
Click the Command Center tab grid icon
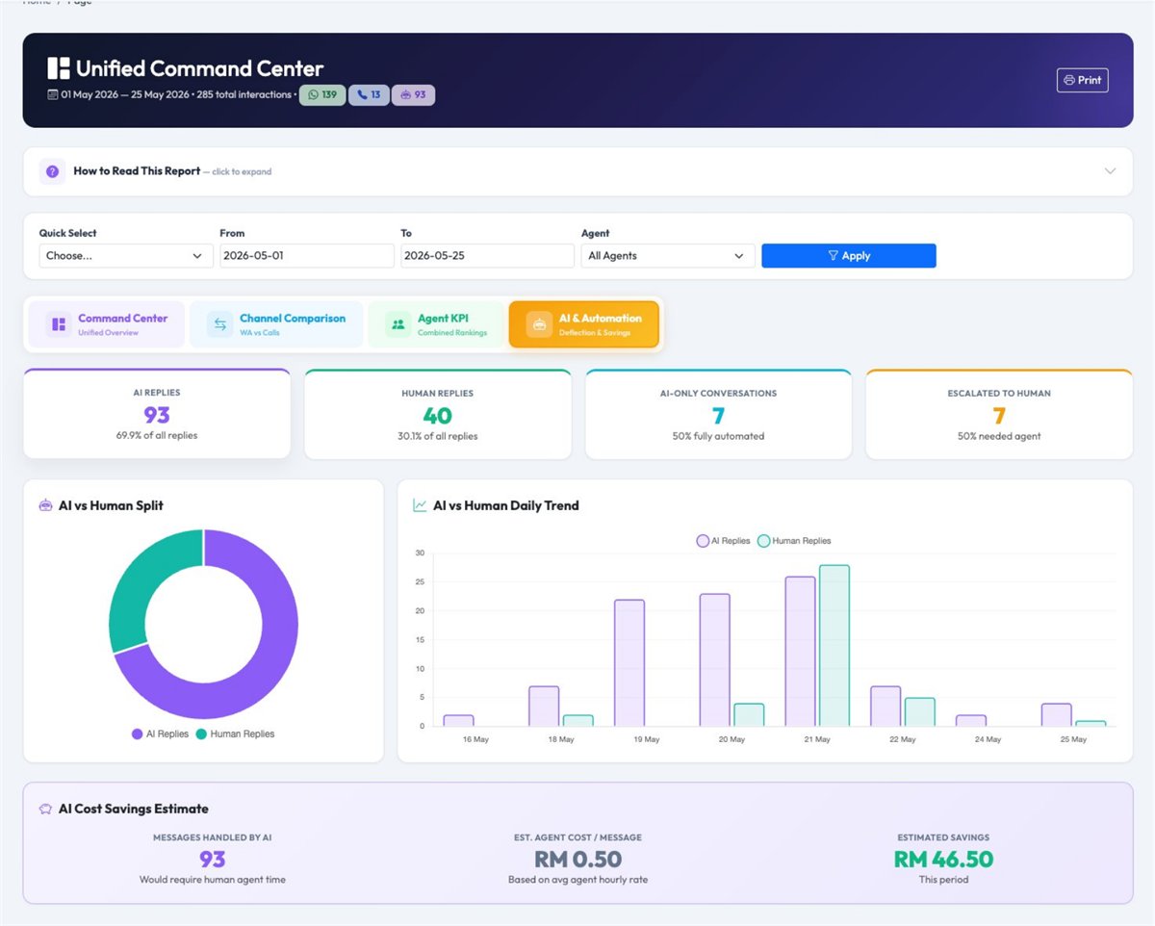pyautogui.click(x=59, y=324)
